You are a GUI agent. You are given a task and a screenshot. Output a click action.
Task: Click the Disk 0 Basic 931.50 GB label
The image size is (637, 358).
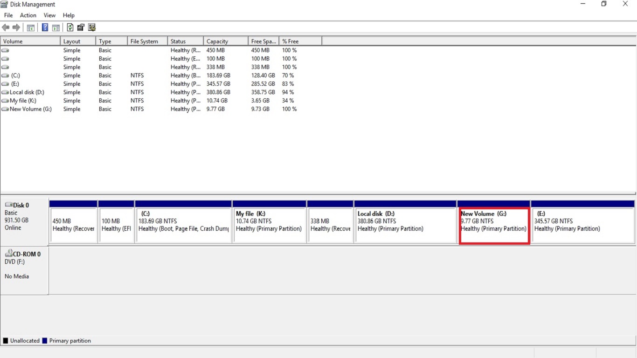pyautogui.click(x=24, y=222)
